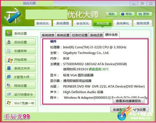Open 系统文件夹 sidebar icon
The width and height of the screenshot is (156, 123).
(x=9, y=68)
